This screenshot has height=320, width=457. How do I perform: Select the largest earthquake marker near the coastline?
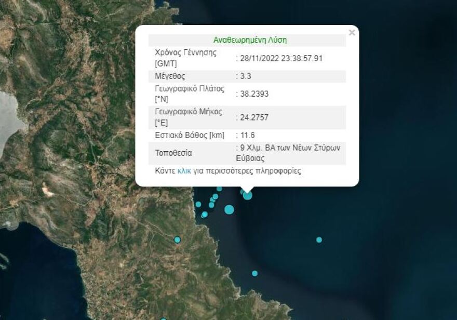tap(229, 209)
